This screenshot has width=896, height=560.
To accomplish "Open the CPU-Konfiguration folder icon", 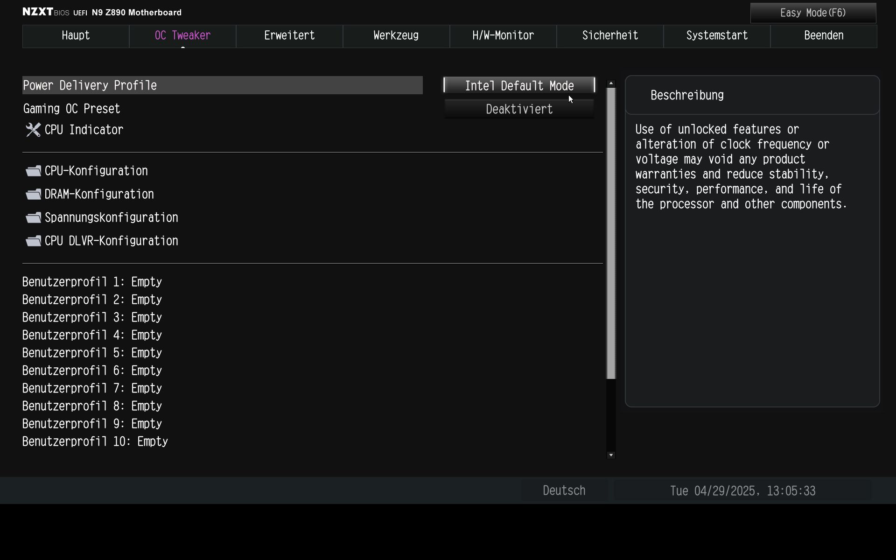I will (x=33, y=171).
